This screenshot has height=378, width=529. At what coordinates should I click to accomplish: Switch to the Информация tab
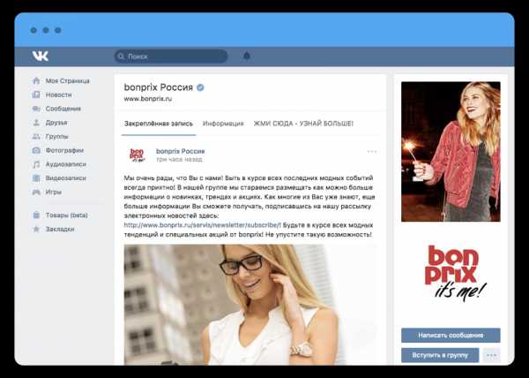tap(223, 124)
